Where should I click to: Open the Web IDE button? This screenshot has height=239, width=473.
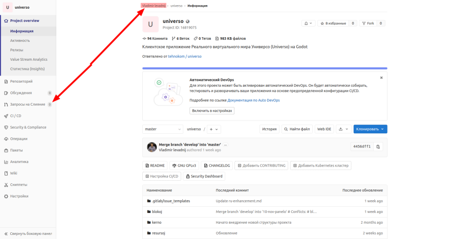(324, 129)
